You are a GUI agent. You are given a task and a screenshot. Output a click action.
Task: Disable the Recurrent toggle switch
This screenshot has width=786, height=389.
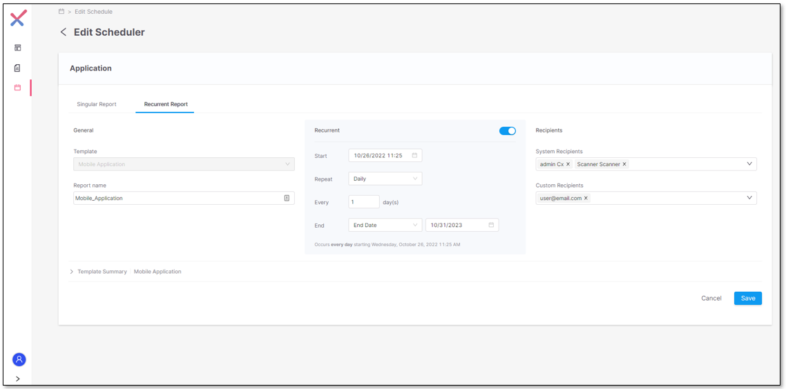[x=508, y=131]
